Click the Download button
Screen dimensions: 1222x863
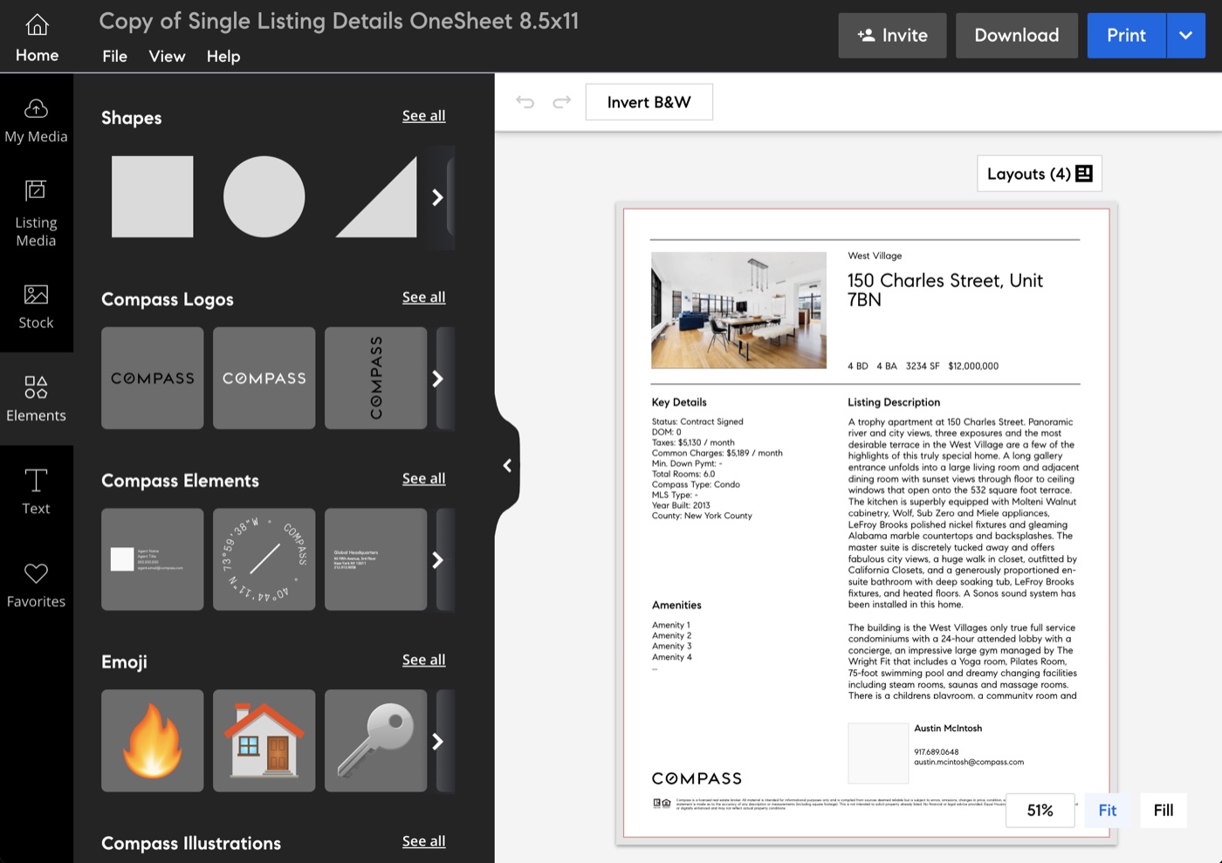pos(1017,36)
